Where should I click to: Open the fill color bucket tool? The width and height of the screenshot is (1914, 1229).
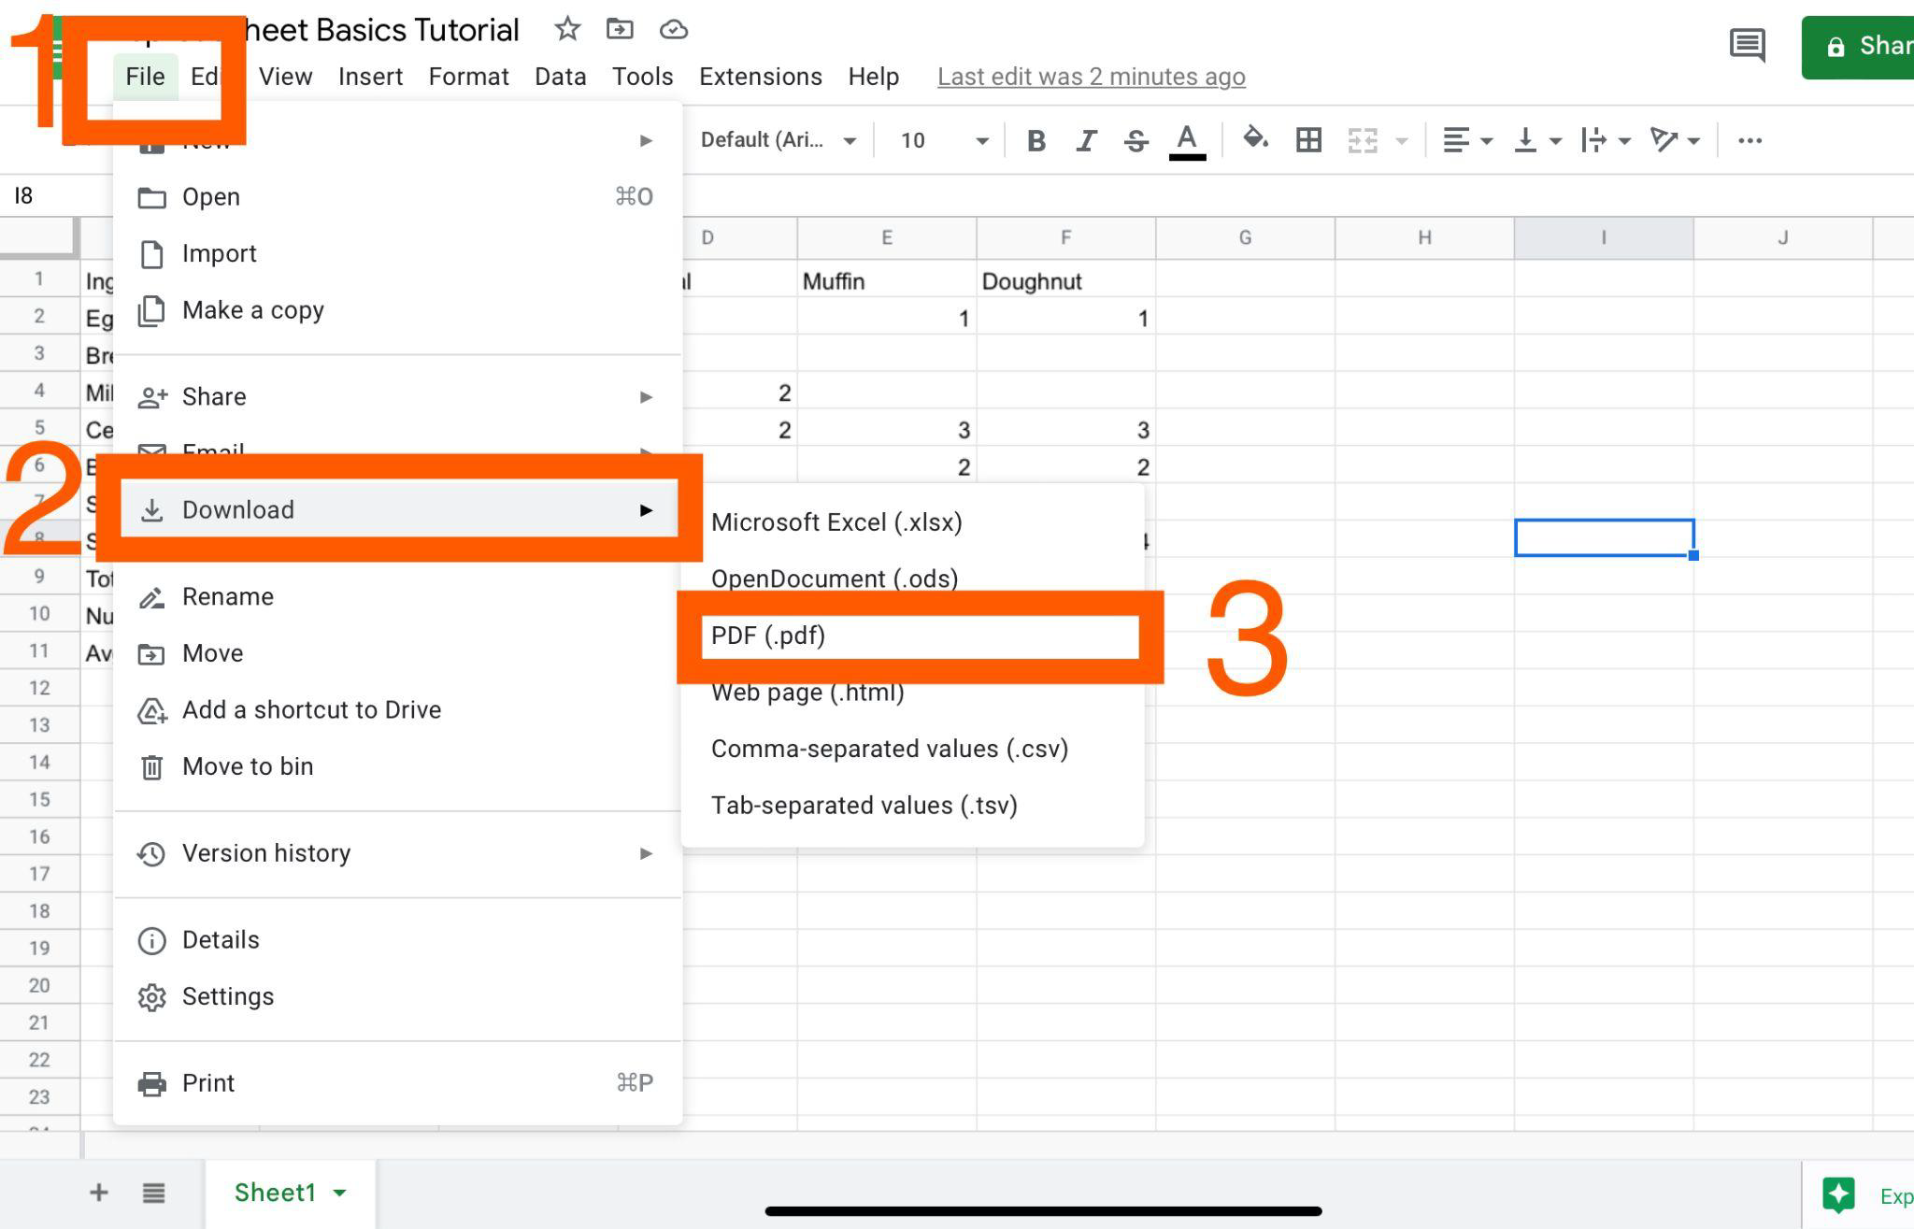coord(1254,140)
